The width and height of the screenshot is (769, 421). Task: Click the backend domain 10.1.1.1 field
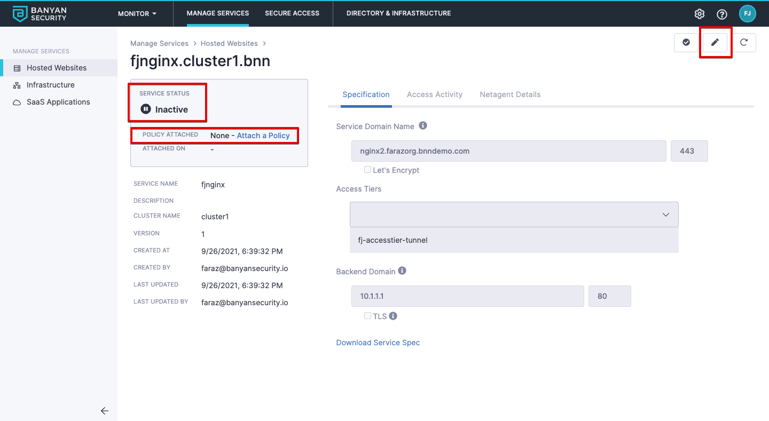point(467,296)
